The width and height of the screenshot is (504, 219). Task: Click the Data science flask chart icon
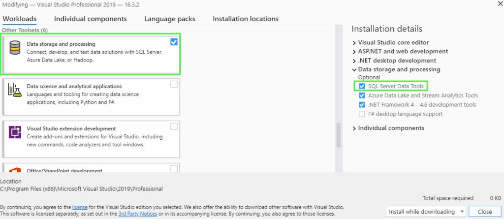click(15, 90)
